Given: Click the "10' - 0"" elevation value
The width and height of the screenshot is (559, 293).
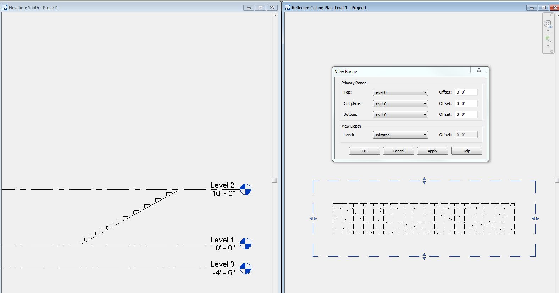Looking at the screenshot, I should 223,193.
